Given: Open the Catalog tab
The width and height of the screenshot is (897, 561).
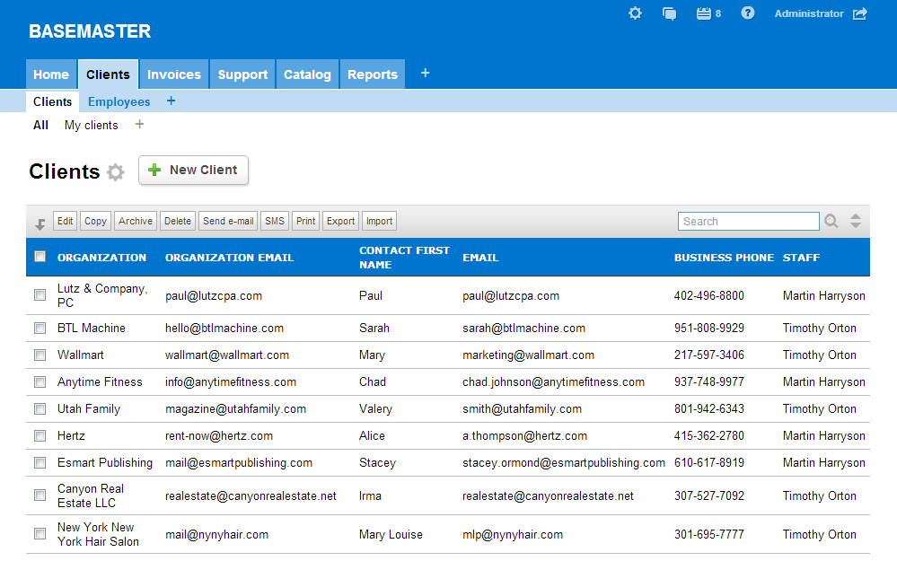Looking at the screenshot, I should 307,75.
